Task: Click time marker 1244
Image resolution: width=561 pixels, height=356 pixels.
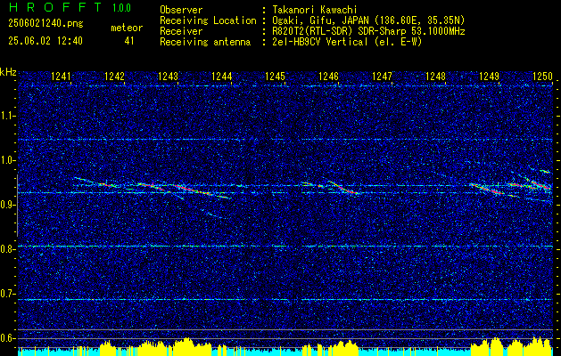Action: pos(222,77)
